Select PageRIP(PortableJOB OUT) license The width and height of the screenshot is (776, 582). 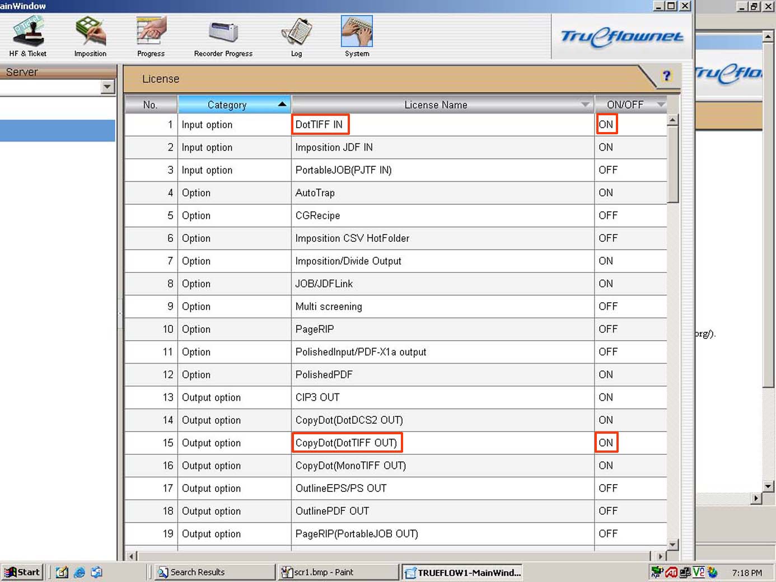click(x=357, y=534)
